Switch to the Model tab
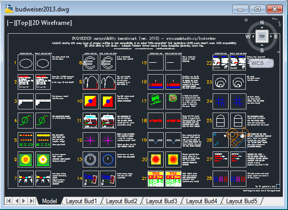The width and height of the screenshot is (288, 210). [x=49, y=201]
